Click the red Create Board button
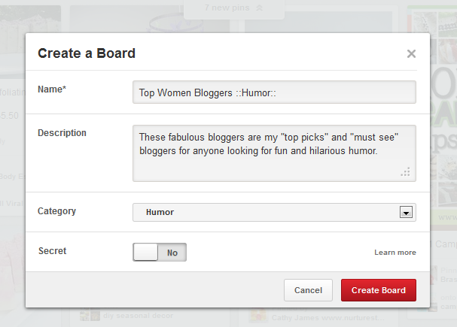457x327 pixels. [x=379, y=290]
